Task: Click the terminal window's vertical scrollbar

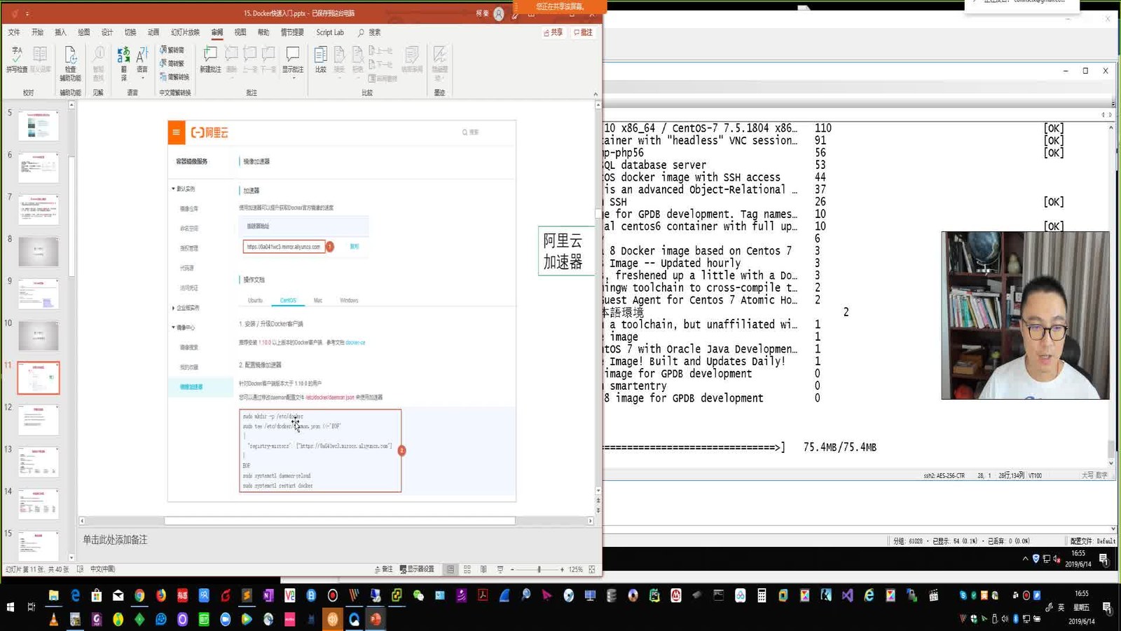Action: [1111, 449]
